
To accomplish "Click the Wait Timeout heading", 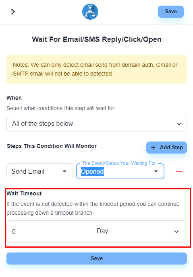I will 24,193.
